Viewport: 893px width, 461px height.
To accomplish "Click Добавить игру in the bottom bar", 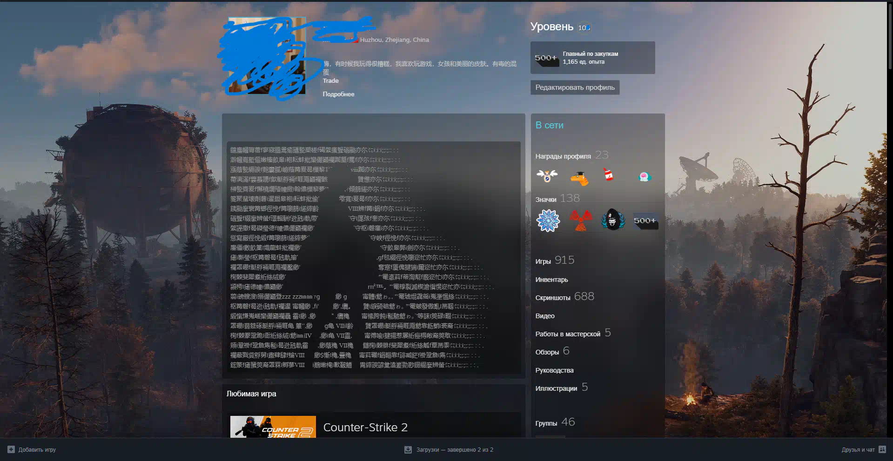I will click(x=37, y=449).
